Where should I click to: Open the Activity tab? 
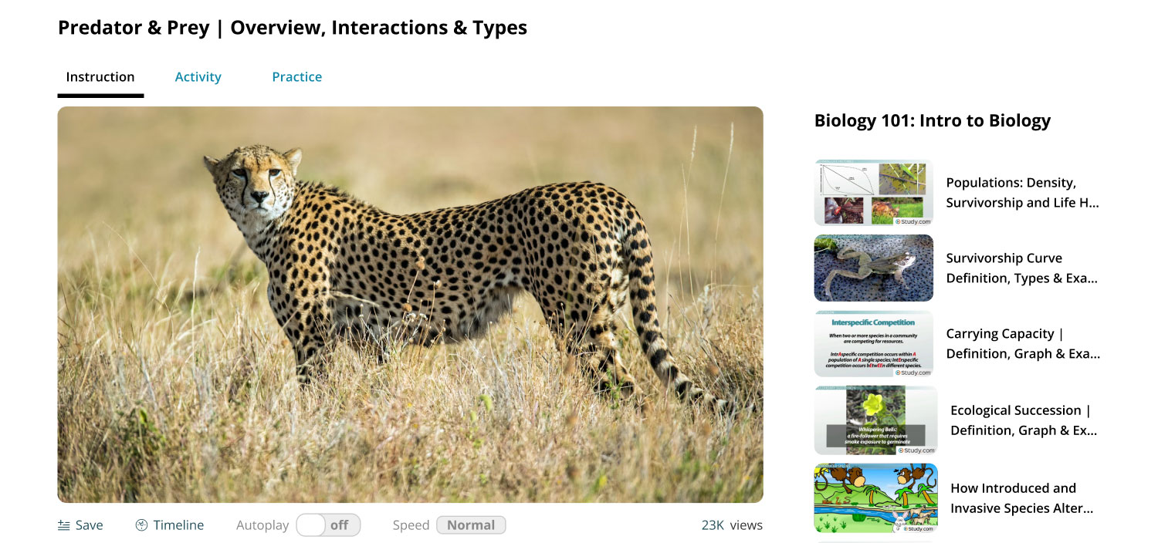(x=198, y=77)
